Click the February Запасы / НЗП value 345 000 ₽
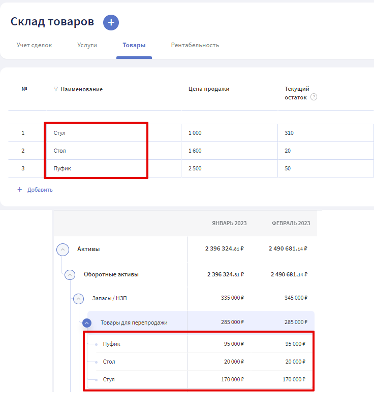Viewport: 374px width, 393px height. point(296,298)
